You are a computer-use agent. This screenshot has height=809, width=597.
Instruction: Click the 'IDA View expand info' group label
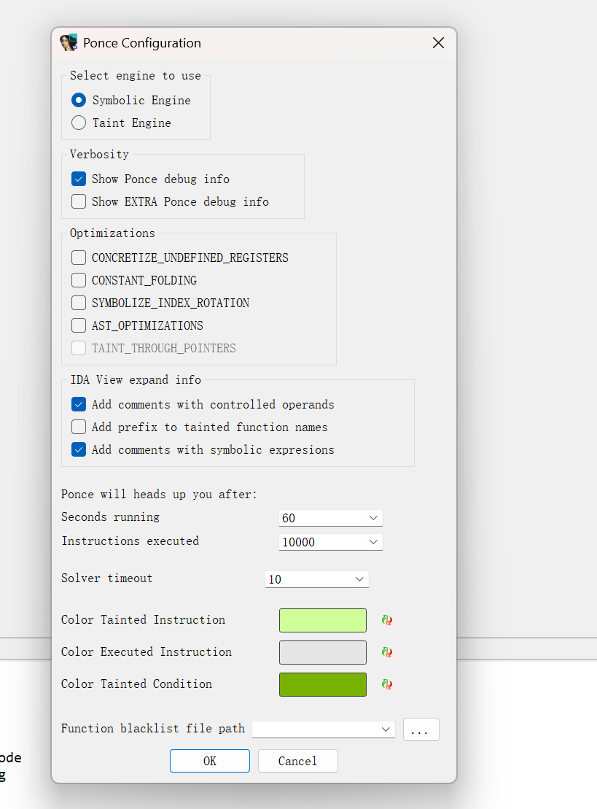136,380
